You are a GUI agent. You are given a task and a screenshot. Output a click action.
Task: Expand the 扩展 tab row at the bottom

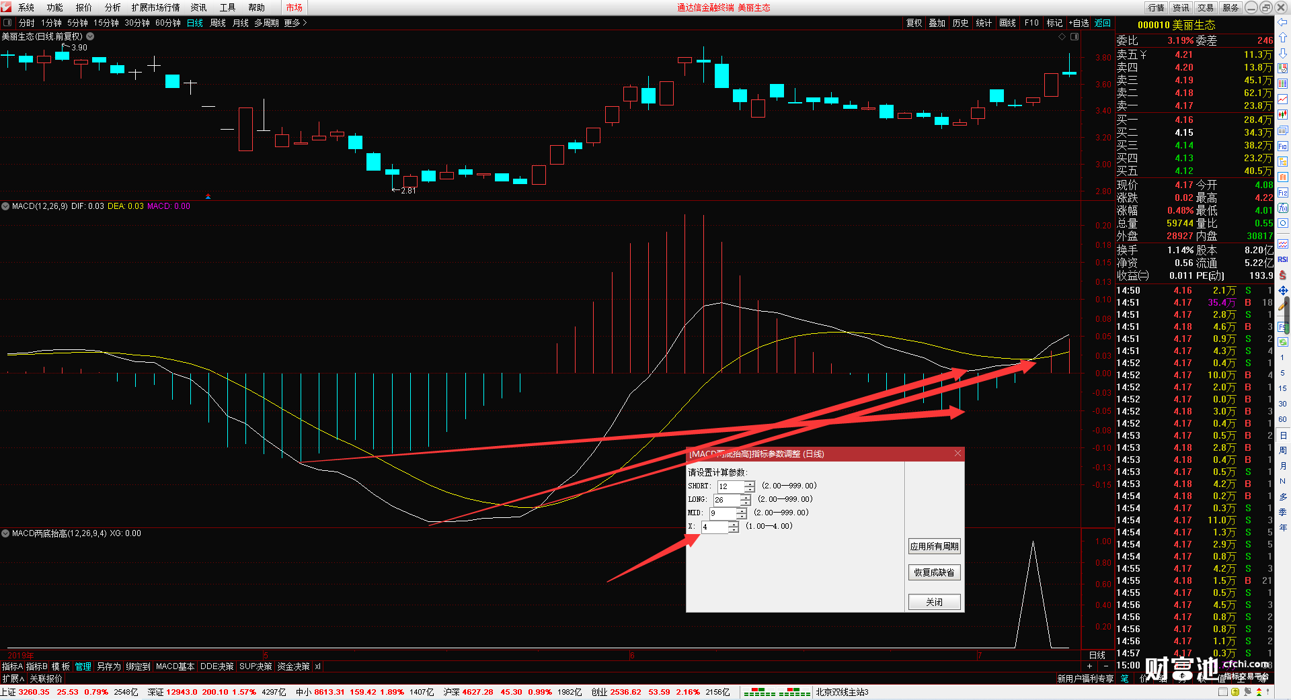point(13,679)
